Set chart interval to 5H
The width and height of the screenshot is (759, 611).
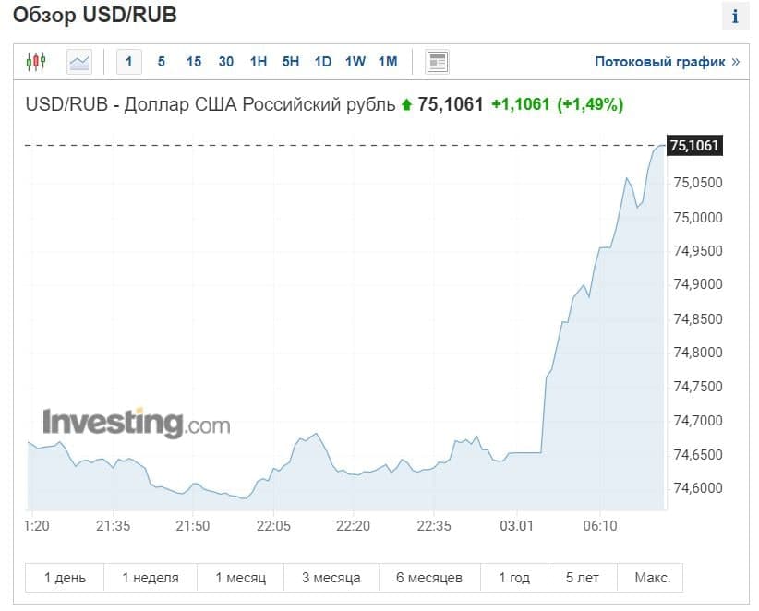291,62
